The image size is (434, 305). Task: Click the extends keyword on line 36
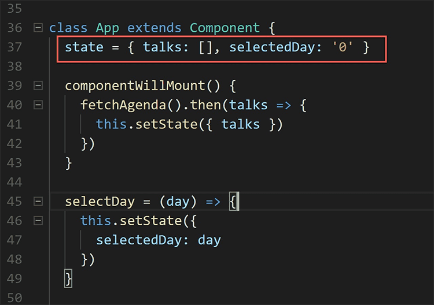click(154, 28)
